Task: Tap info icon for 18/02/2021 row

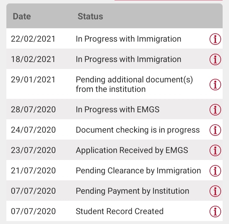Action: (x=215, y=59)
